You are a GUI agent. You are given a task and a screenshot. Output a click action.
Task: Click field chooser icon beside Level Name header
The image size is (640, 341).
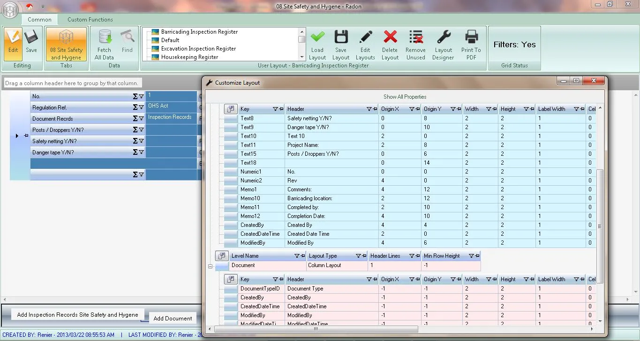pos(221,256)
